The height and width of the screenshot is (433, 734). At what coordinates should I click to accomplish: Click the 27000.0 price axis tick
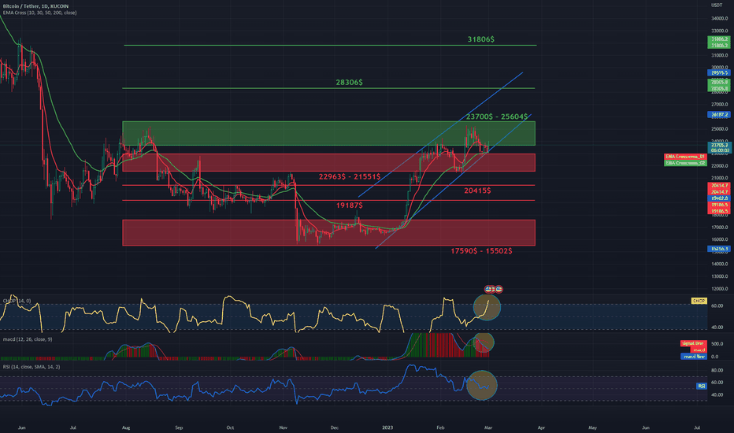click(x=719, y=105)
